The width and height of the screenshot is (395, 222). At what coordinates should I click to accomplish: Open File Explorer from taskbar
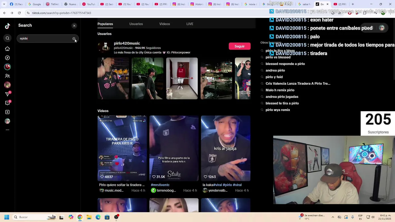click(89, 217)
